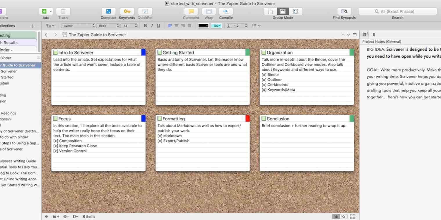Add a Comment via the toolbar

[x=191, y=12]
